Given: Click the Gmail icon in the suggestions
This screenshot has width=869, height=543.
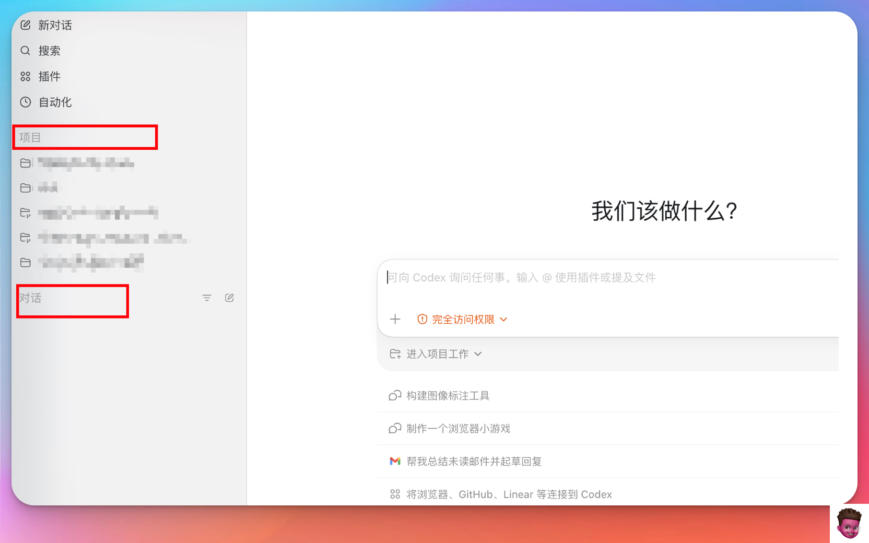Looking at the screenshot, I should click(395, 462).
